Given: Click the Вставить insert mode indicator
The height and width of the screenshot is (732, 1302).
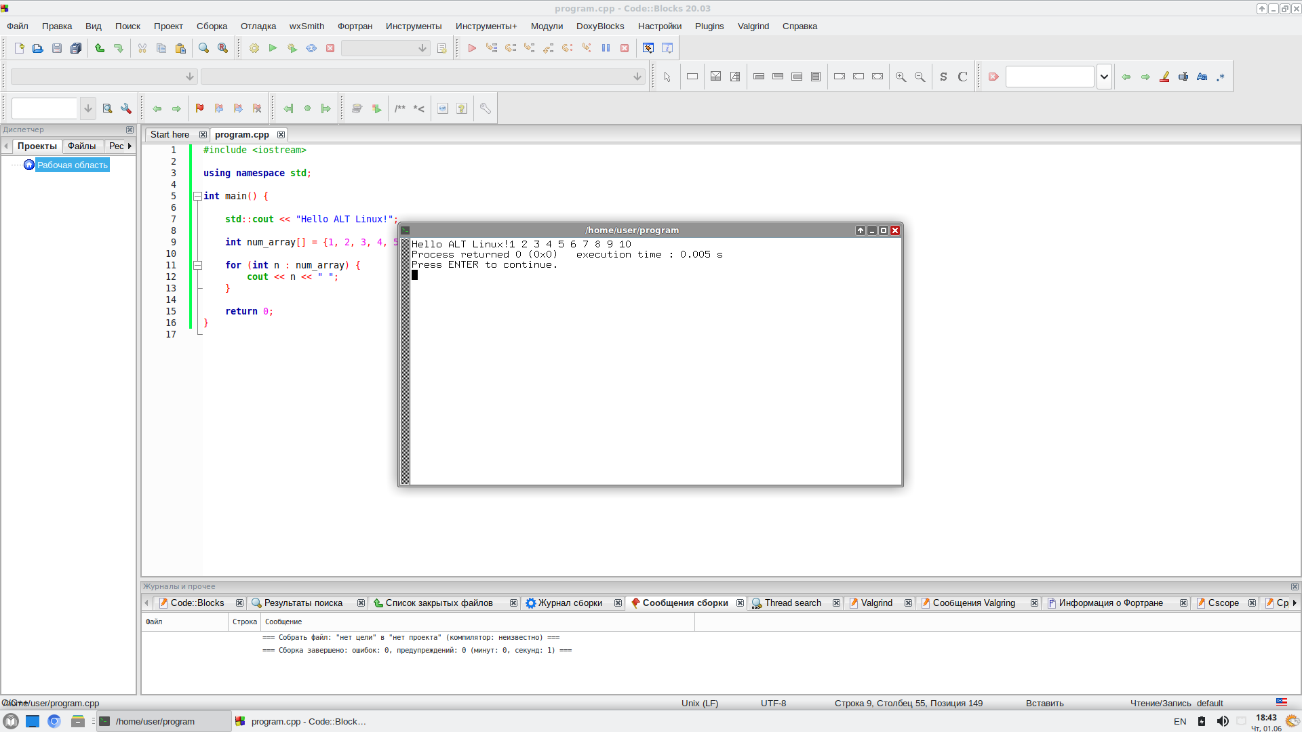Looking at the screenshot, I should [1044, 703].
